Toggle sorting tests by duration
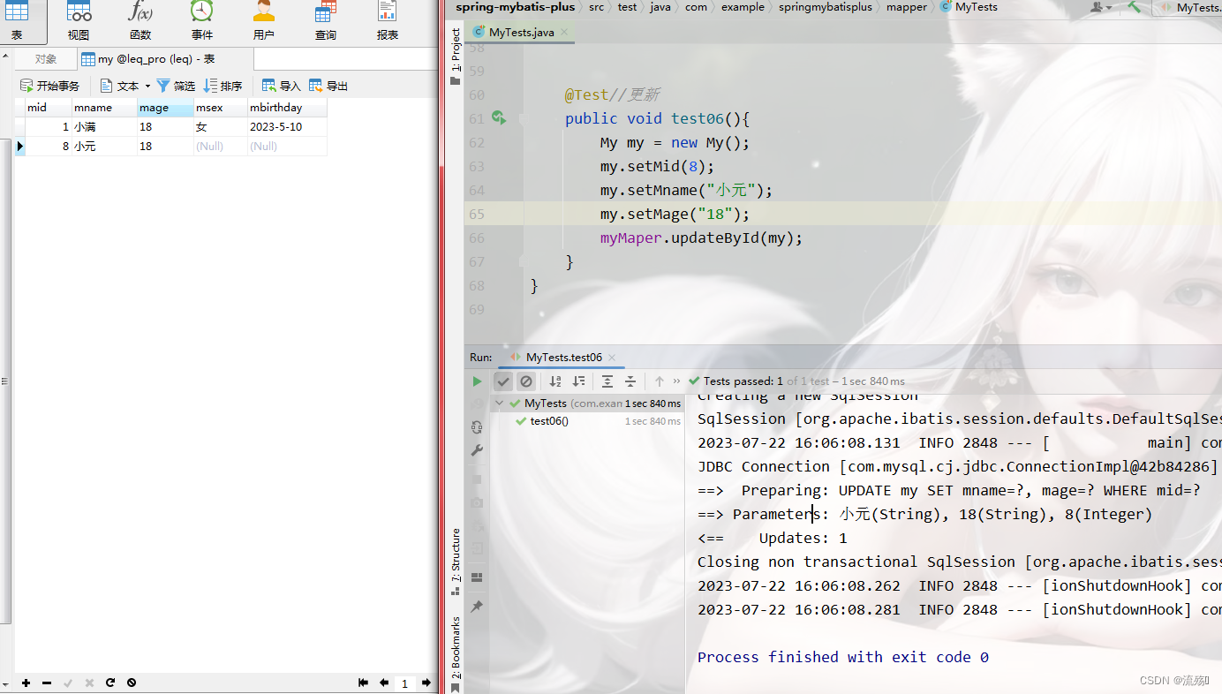 [x=578, y=381]
